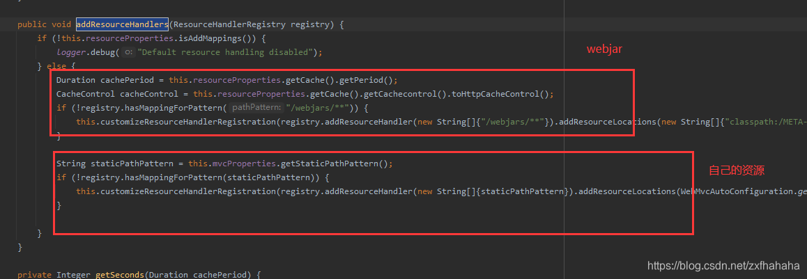Click Duration type in cachePeriod declaration
Image resolution: width=807 pixels, height=279 pixels.
76,80
